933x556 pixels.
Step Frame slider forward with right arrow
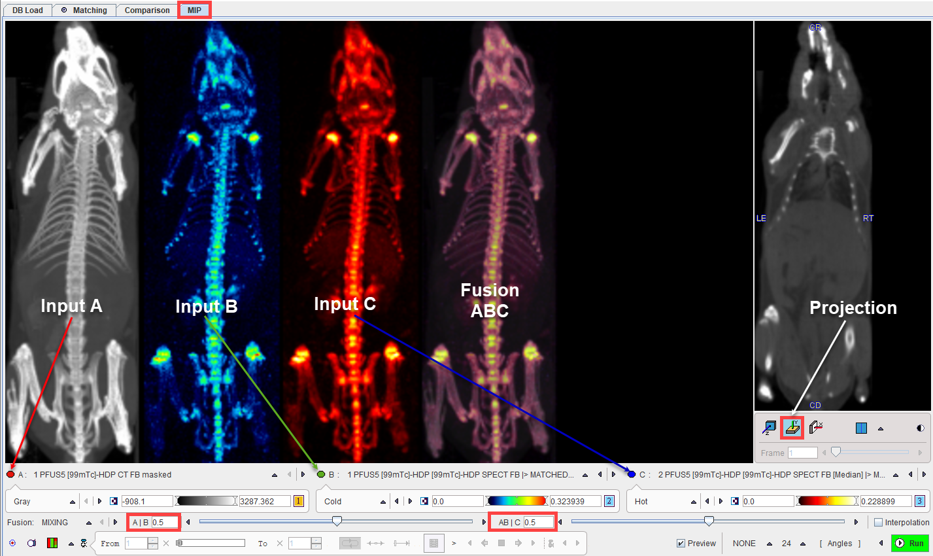(x=920, y=453)
